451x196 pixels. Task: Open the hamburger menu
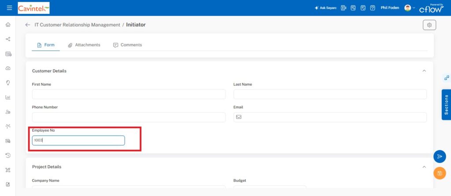(9, 8)
